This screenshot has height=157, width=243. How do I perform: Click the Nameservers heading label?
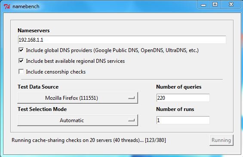34,31
